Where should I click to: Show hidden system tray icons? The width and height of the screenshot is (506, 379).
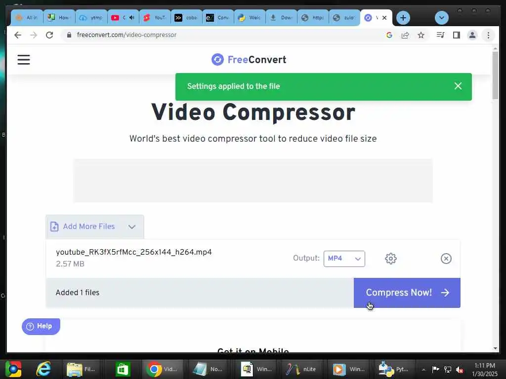tap(423, 369)
